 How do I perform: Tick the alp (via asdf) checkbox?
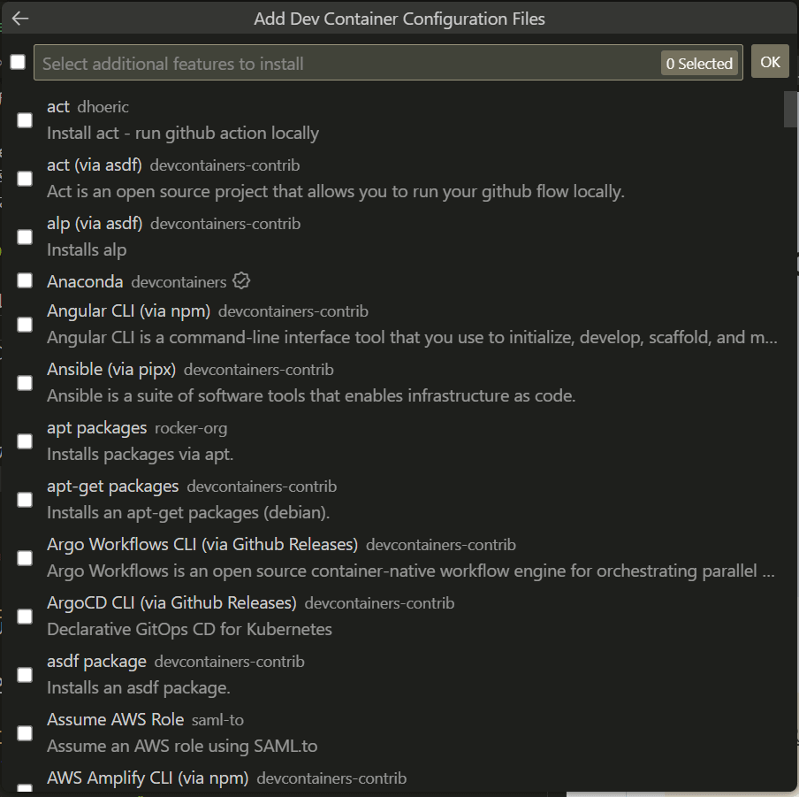click(x=25, y=237)
